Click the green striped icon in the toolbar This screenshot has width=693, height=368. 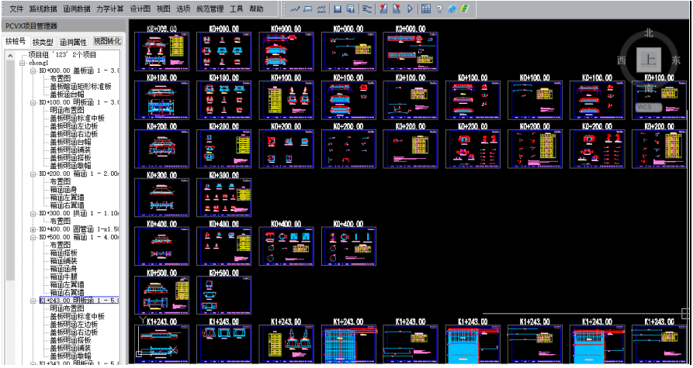[463, 9]
